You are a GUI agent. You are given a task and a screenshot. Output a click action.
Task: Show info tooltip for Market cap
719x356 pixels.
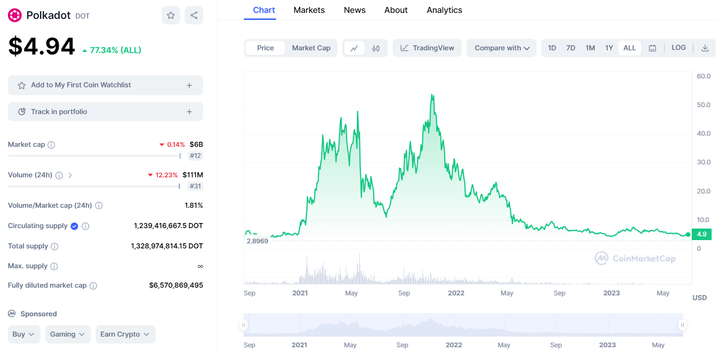(52, 145)
